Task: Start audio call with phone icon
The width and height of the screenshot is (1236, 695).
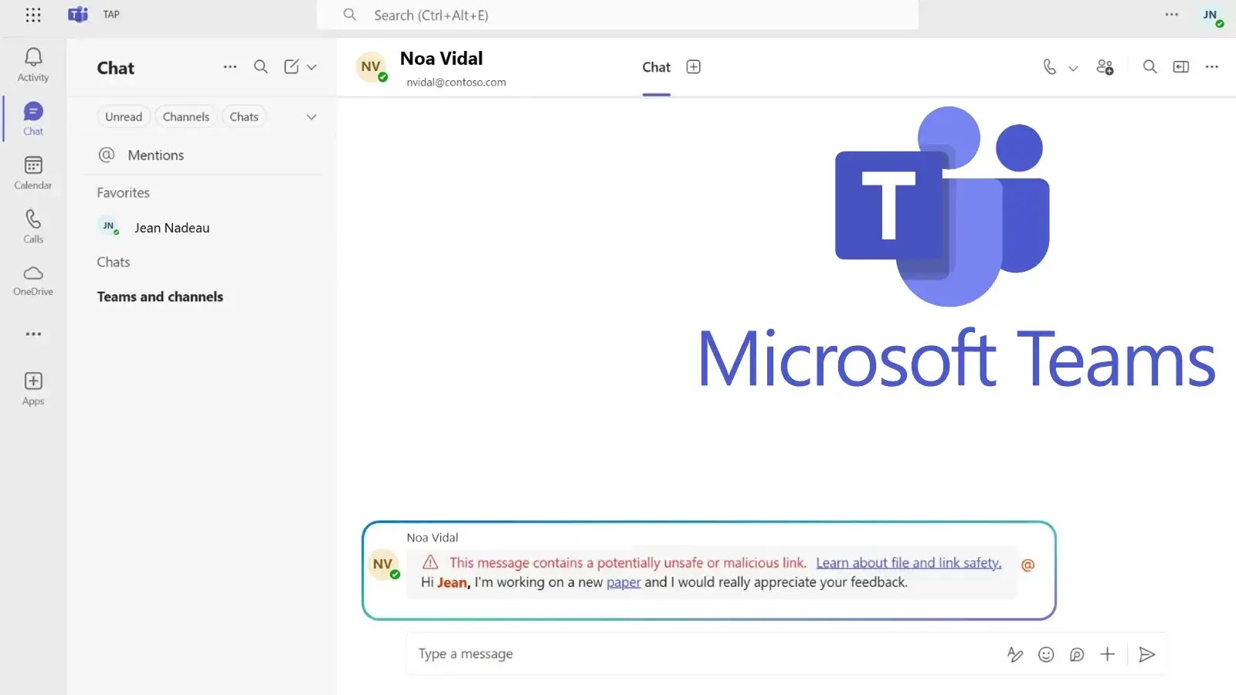Action: click(x=1049, y=67)
